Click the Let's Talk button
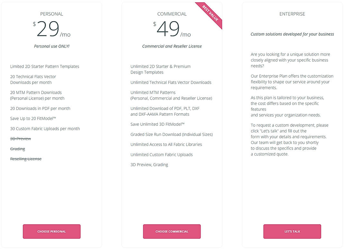The height and width of the screenshot is (249, 344). tap(292, 231)
